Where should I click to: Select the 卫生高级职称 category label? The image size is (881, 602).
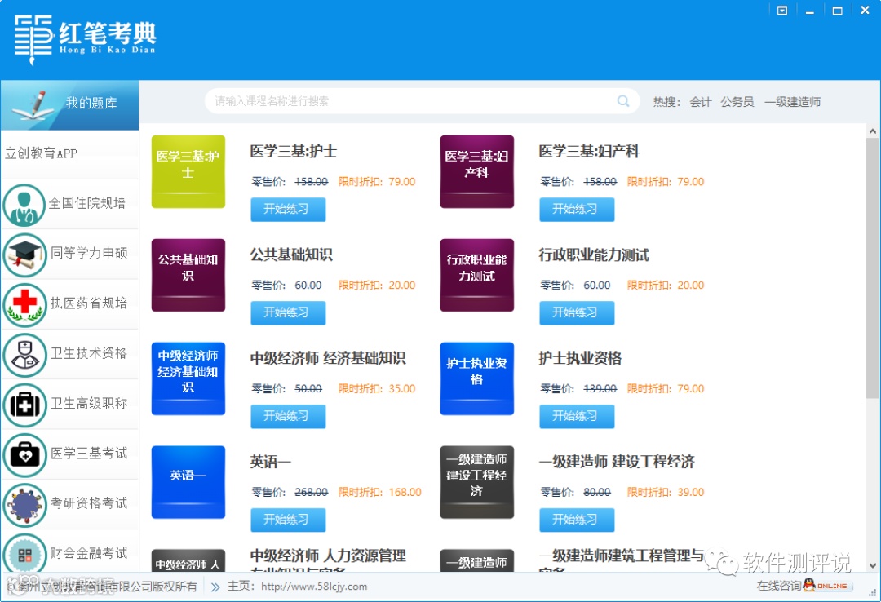pos(89,403)
